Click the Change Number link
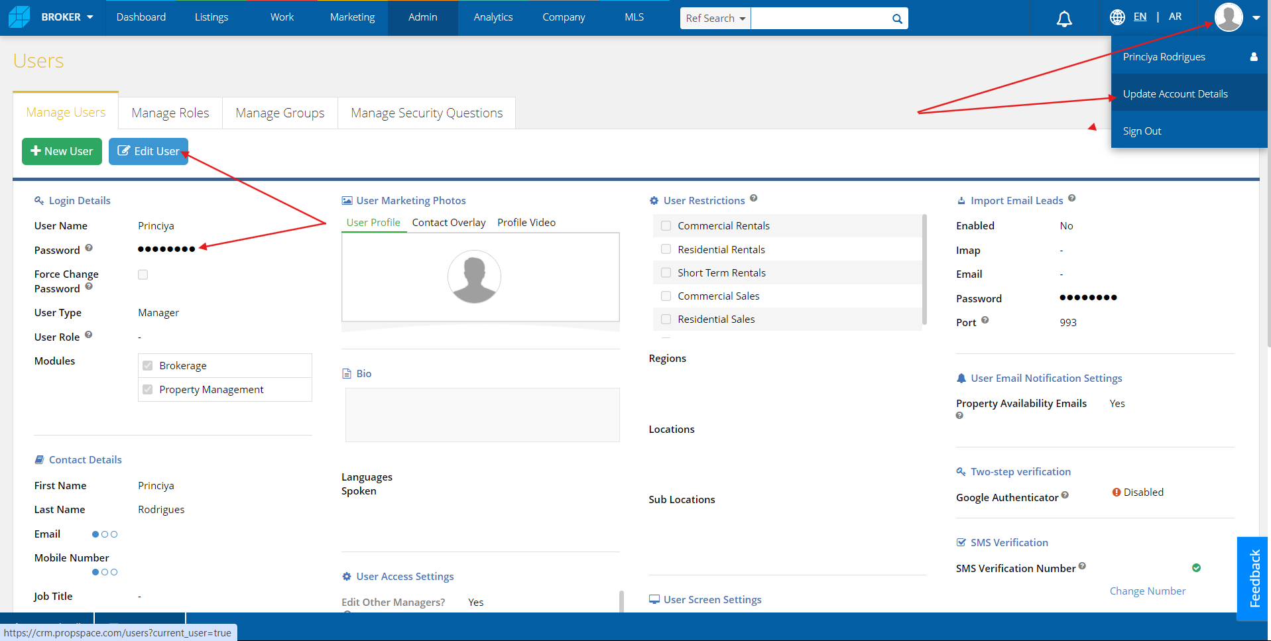The image size is (1271, 641). 1148,591
